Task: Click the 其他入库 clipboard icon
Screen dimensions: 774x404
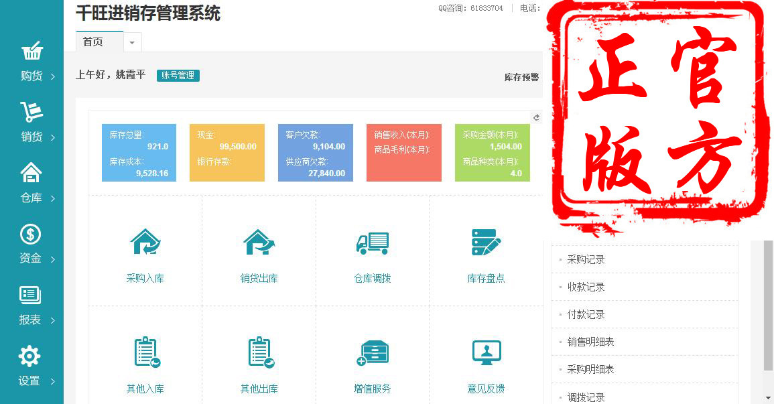Action: click(147, 352)
